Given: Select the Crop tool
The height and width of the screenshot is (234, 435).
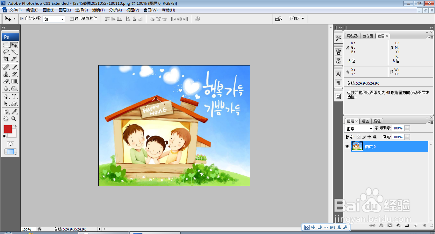Looking at the screenshot, I should (x=6, y=59).
